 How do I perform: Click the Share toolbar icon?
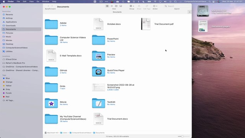139,6
